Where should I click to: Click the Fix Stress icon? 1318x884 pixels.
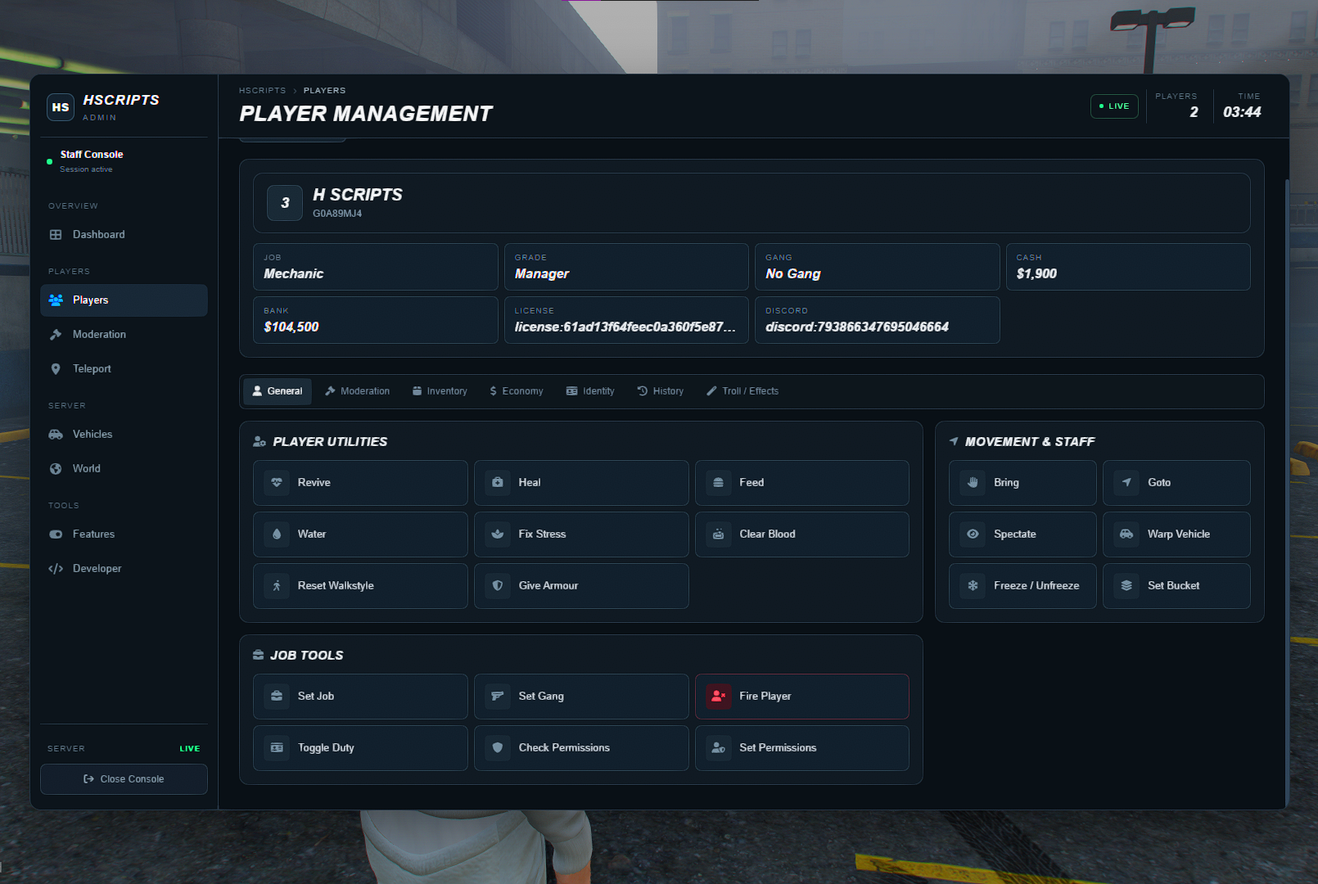498,534
